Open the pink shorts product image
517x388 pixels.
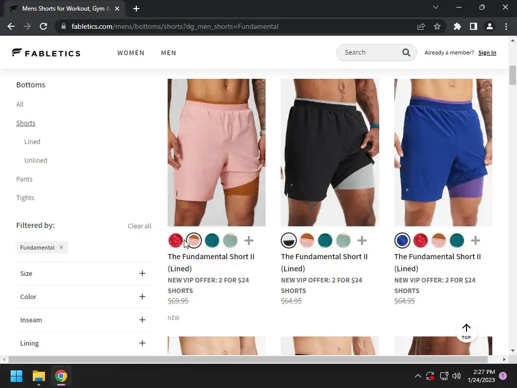217,153
